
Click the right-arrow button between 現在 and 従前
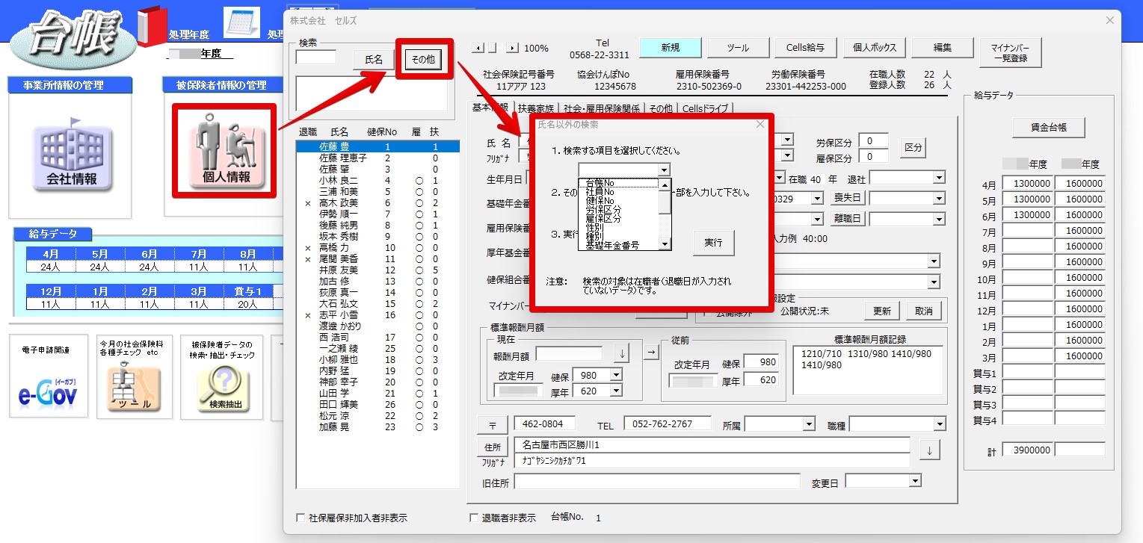click(652, 352)
